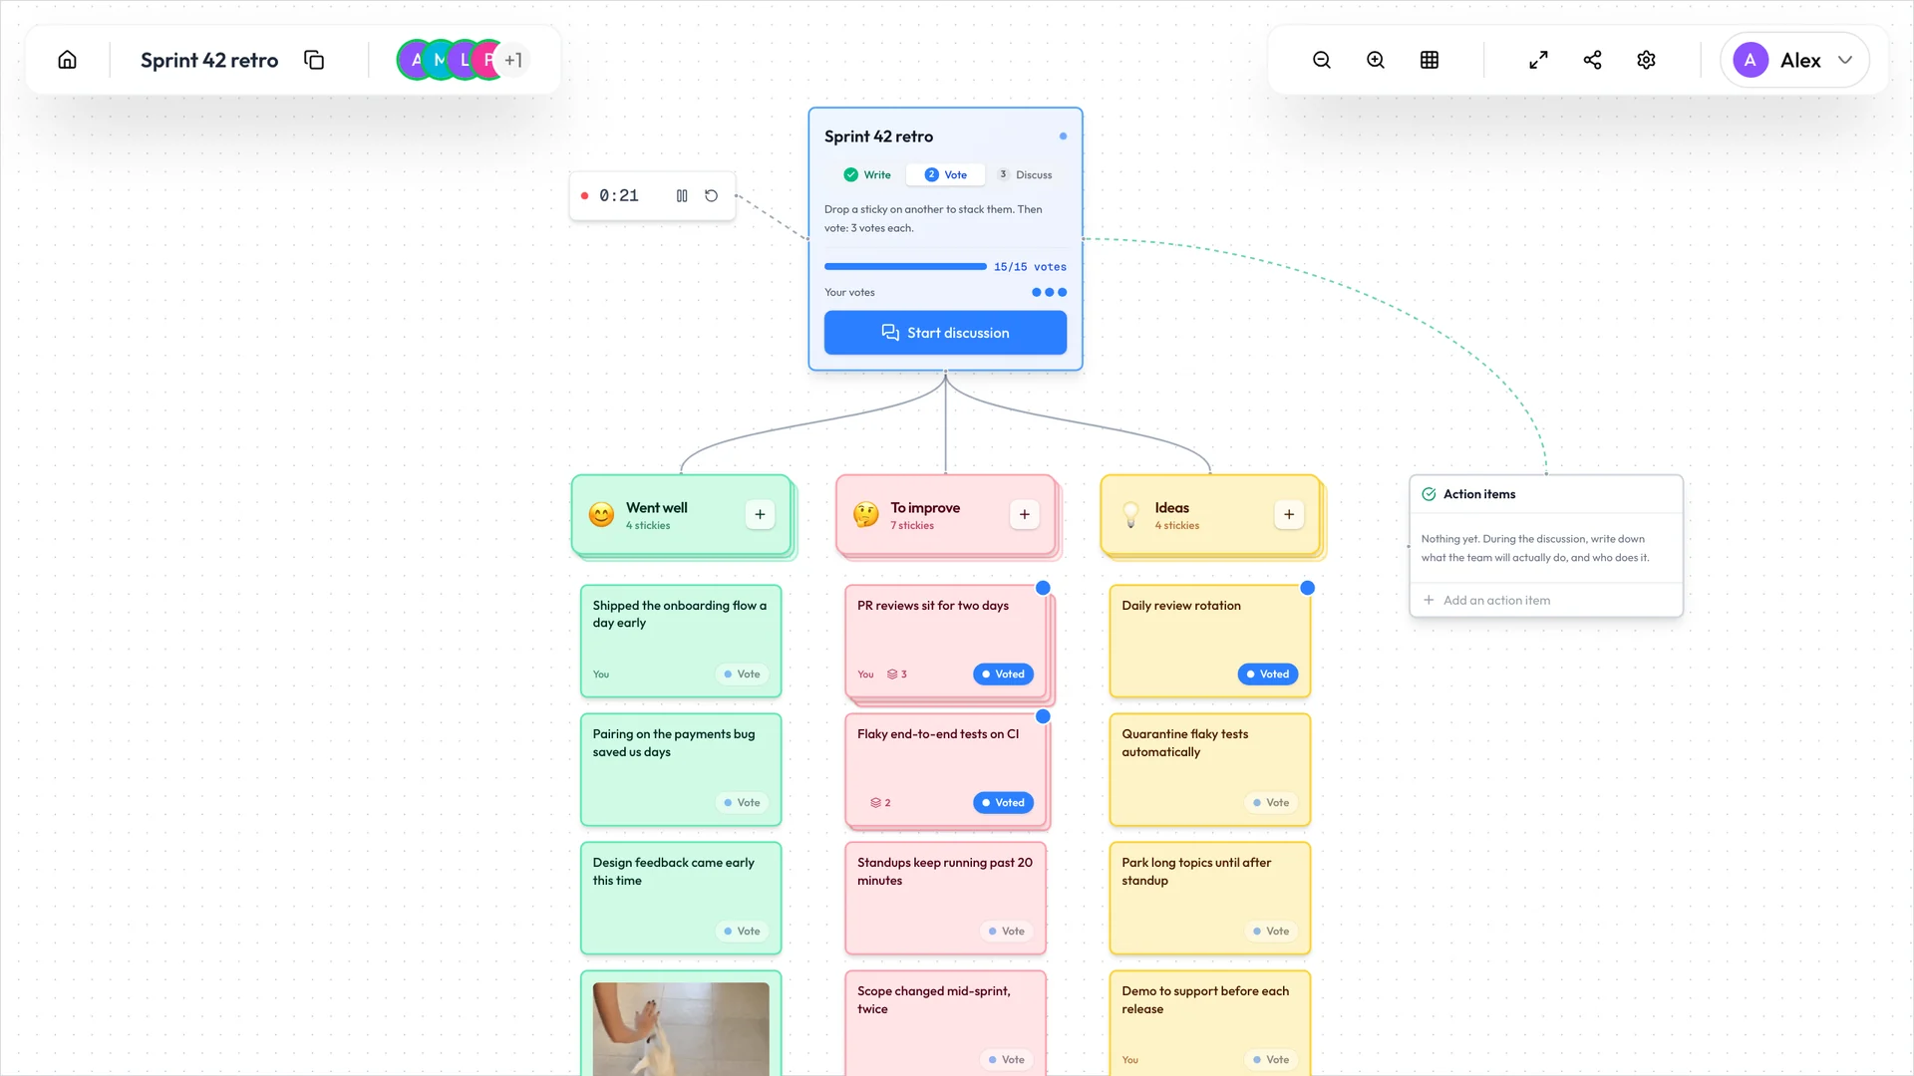Open the grid view icon

tap(1430, 60)
